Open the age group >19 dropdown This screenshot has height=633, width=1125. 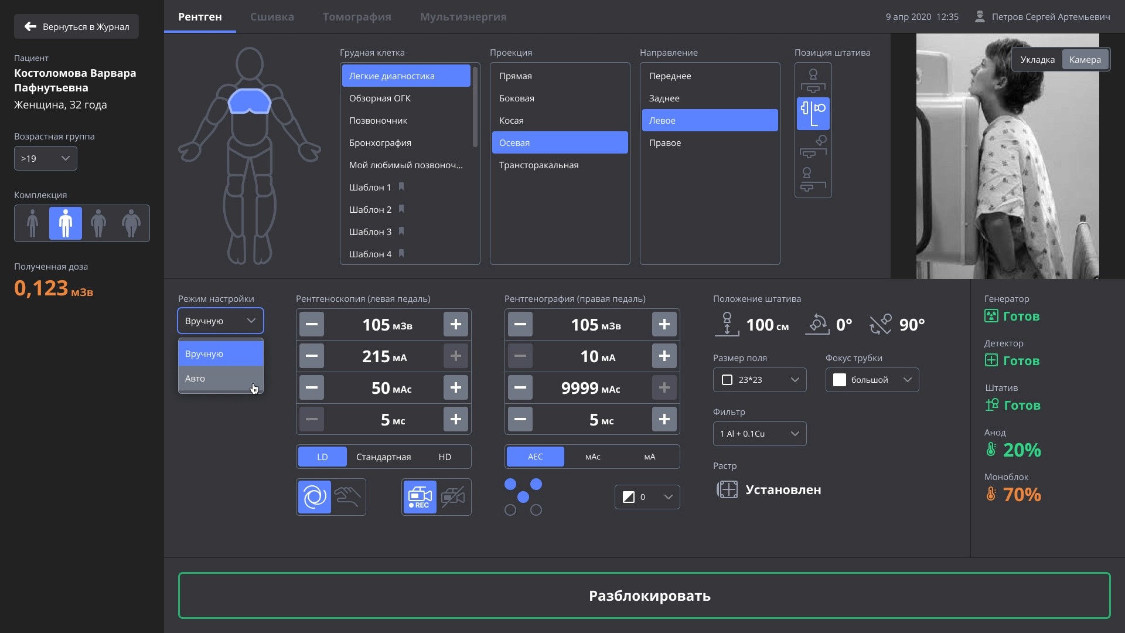(x=46, y=158)
